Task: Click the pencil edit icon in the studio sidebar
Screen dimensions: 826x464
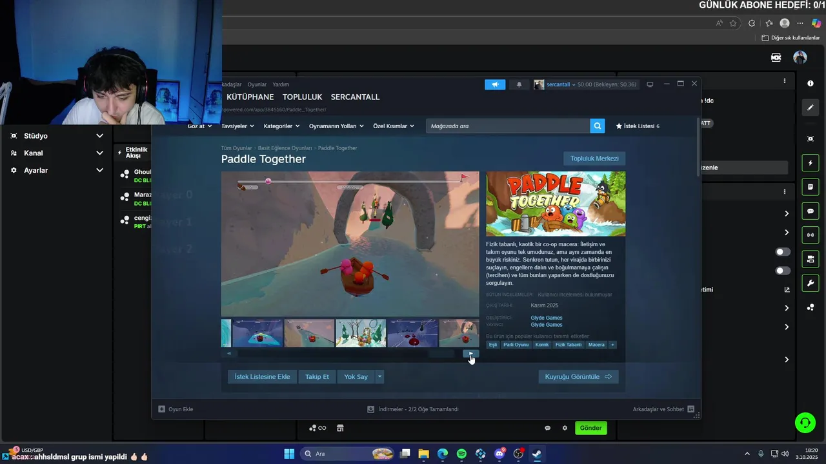Action: coord(811,108)
